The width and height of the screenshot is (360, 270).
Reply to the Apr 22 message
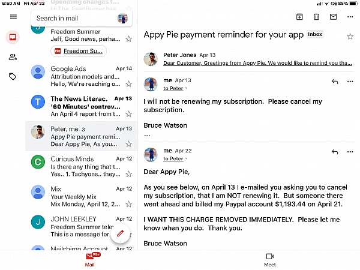tap(335, 152)
